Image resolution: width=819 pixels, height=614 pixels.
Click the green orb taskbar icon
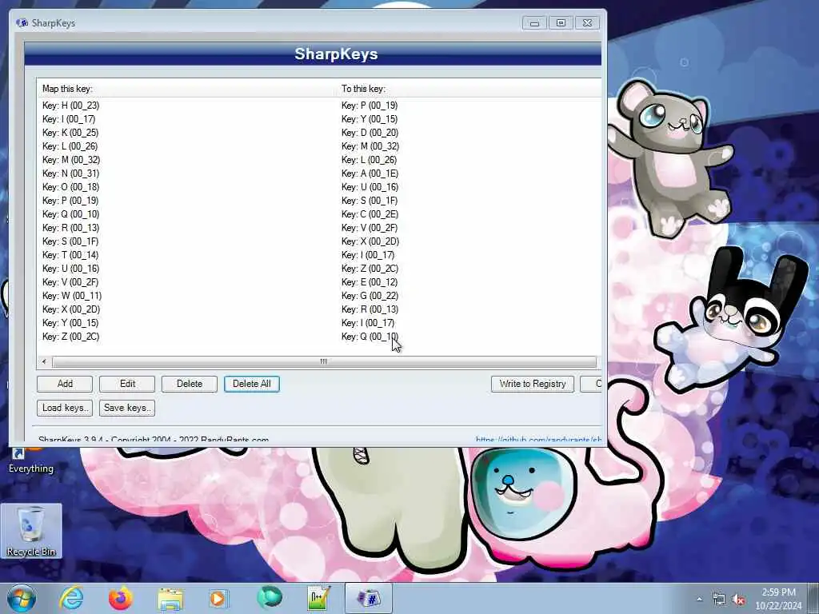tap(269, 598)
